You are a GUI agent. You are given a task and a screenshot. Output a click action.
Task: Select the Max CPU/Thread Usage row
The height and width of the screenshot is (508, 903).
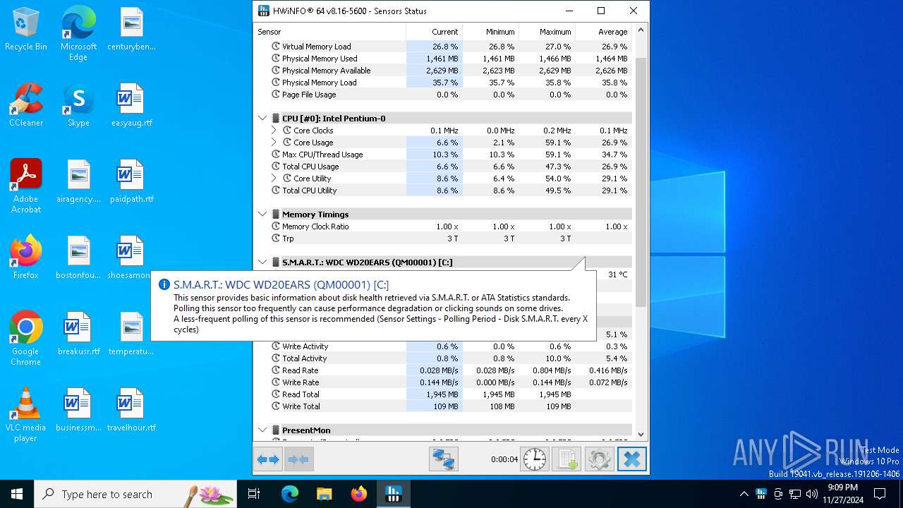pos(443,155)
